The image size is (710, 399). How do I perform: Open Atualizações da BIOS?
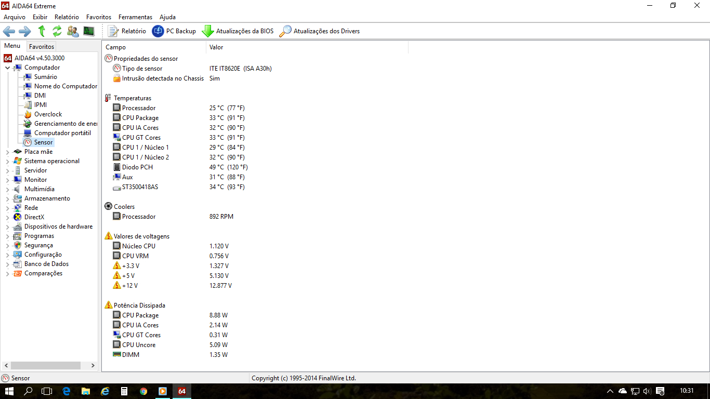pos(238,31)
